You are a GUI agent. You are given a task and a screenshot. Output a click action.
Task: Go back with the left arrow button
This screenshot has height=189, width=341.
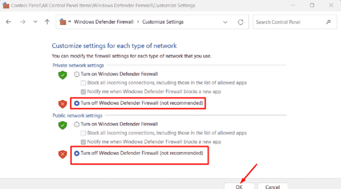[x=8, y=22]
